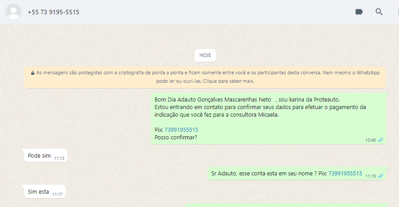
Task: Click the Pix number link in "Sr Adauto" message
Action: click(345, 173)
